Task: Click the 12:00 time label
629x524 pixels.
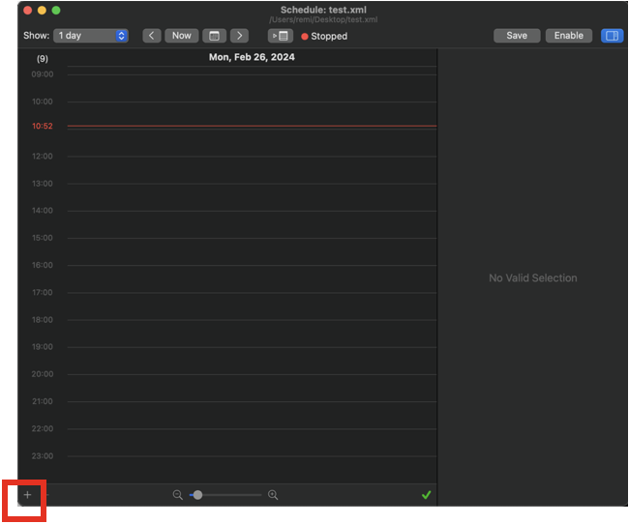Action: (x=43, y=156)
